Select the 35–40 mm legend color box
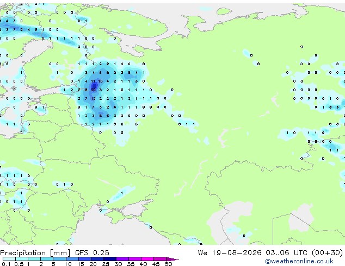 pos(134,259)
